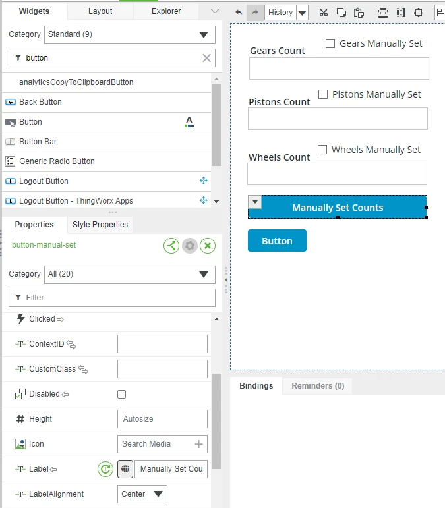Screen dimensions: 445x508
Task: Select the Logout Button widget row
Action: click(x=106, y=181)
